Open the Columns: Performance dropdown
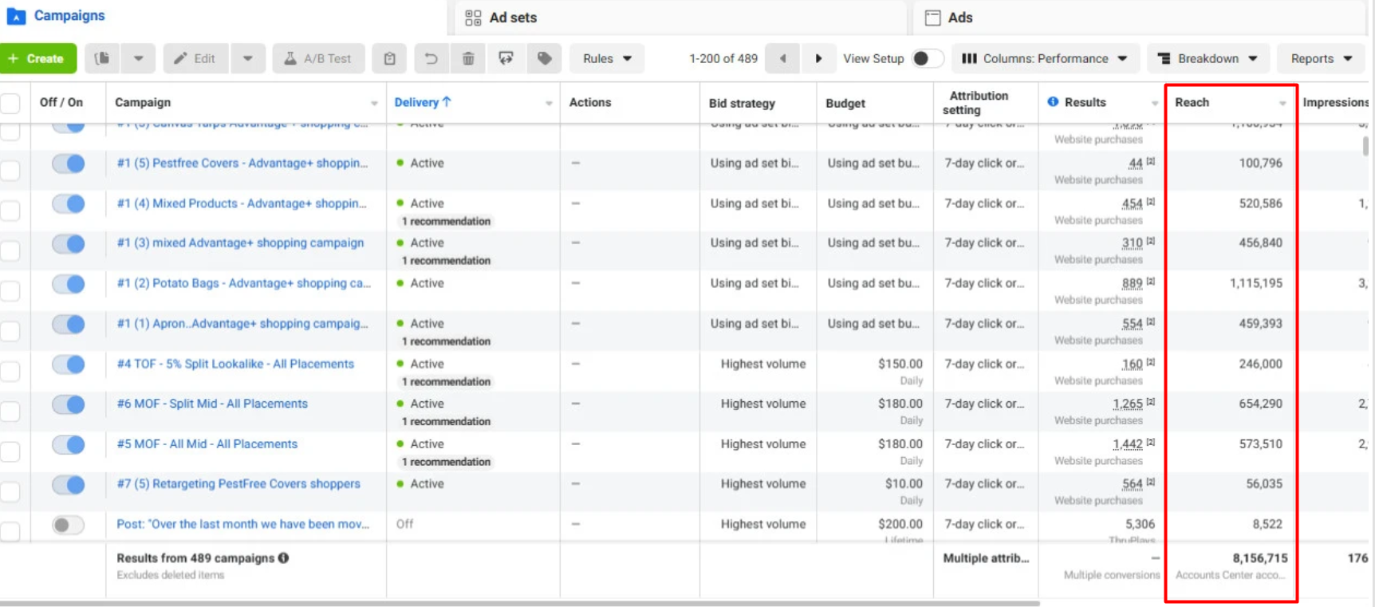 click(x=1045, y=58)
